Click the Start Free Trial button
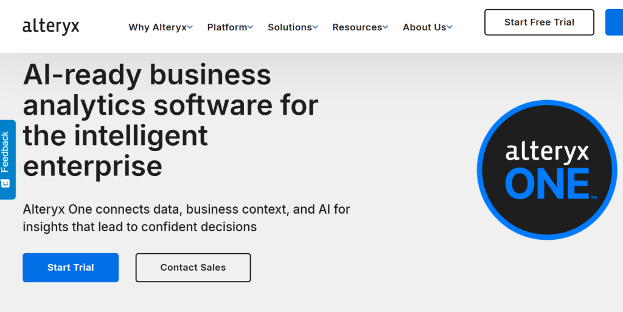 539,22
